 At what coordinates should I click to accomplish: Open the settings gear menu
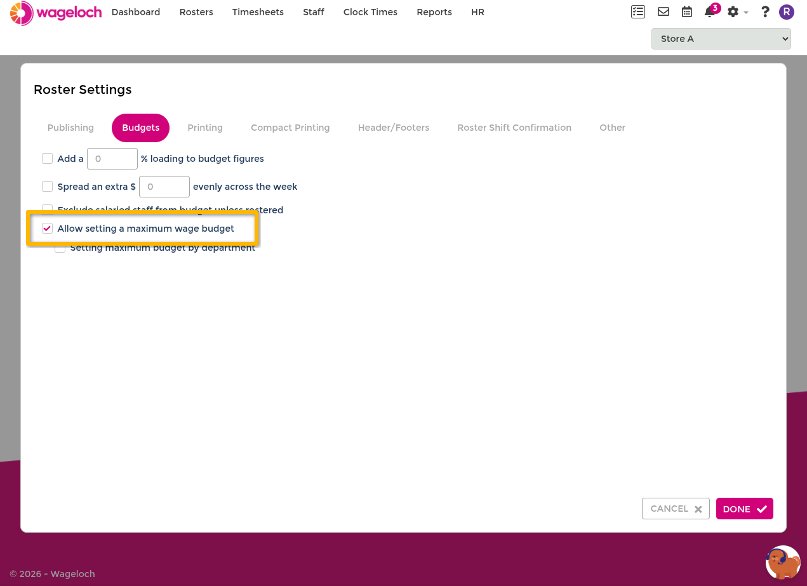[737, 11]
